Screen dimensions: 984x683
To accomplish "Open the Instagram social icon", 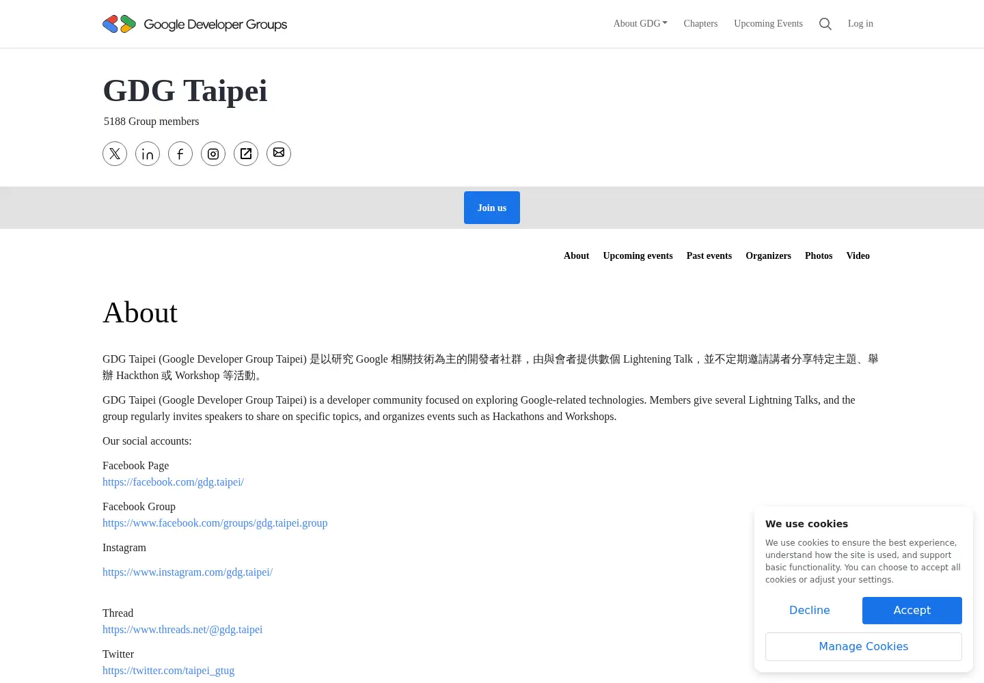I will pos(213,154).
